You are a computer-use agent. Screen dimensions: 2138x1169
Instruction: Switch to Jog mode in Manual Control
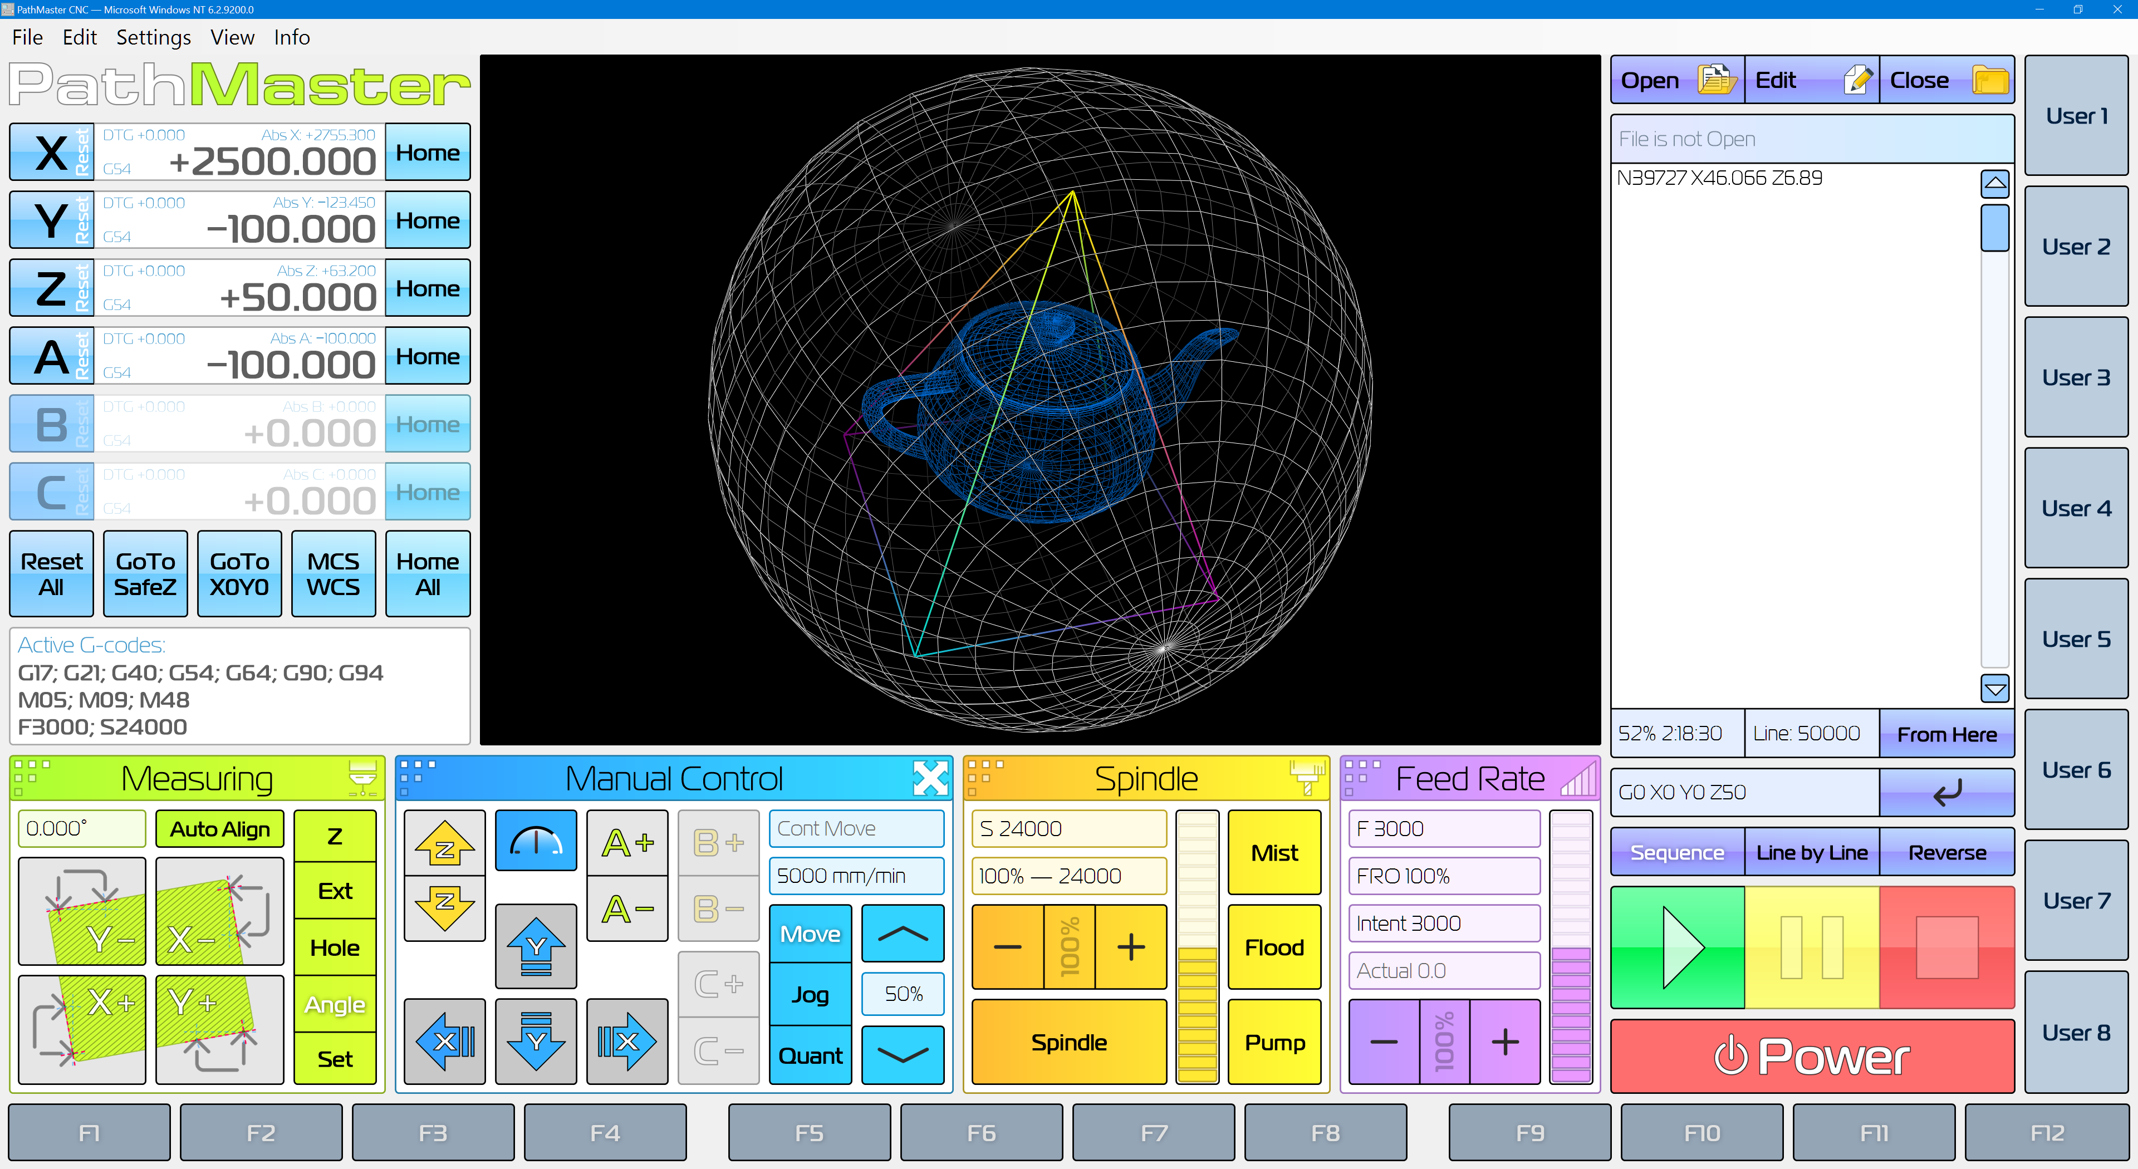click(810, 994)
